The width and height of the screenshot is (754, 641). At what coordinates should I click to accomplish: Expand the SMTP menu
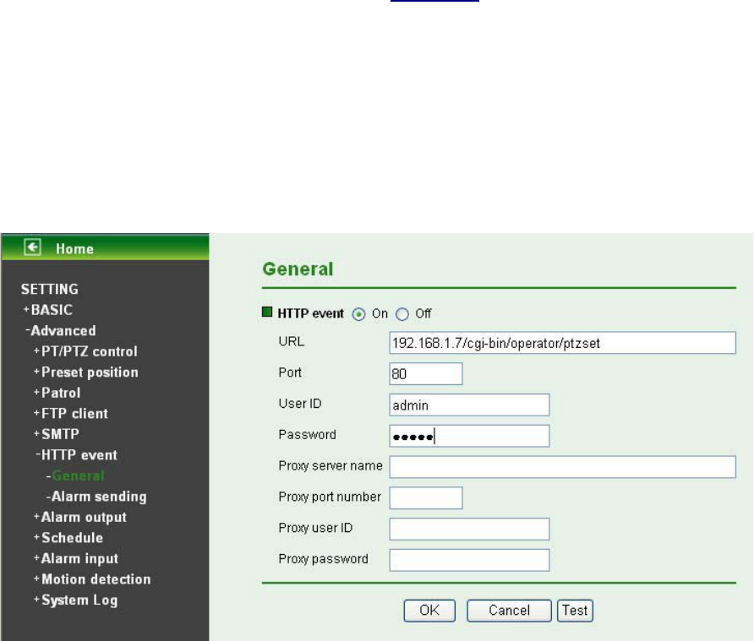[x=57, y=434]
